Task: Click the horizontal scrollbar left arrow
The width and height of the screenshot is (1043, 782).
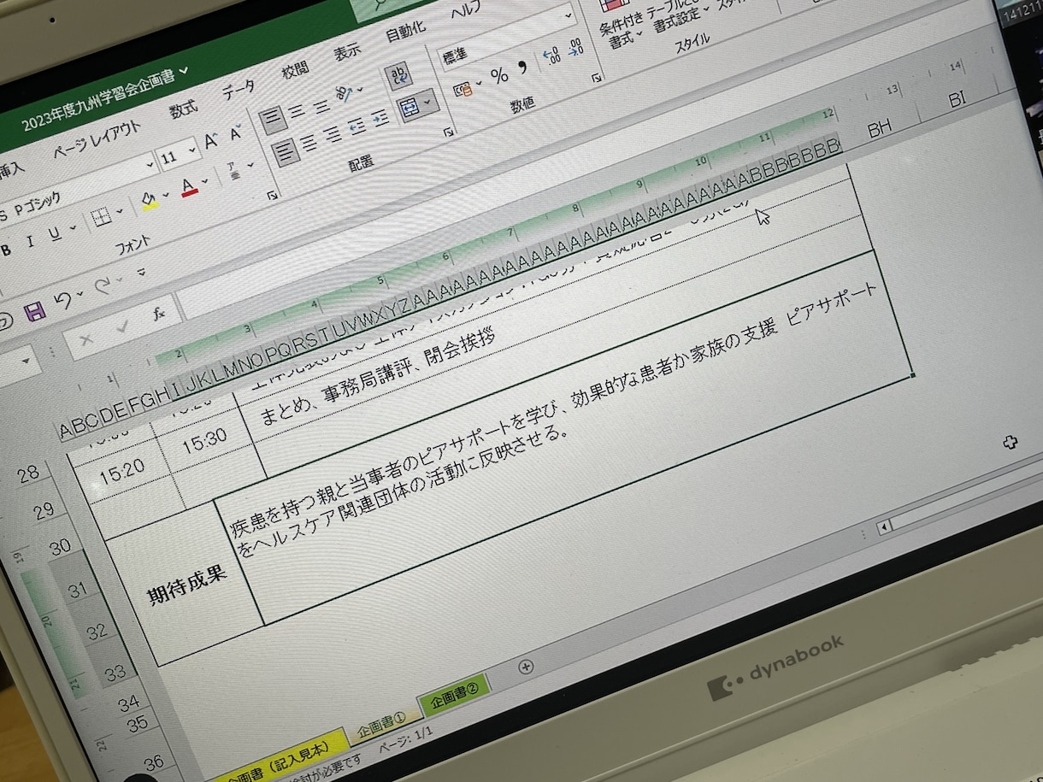Action: coord(885,526)
